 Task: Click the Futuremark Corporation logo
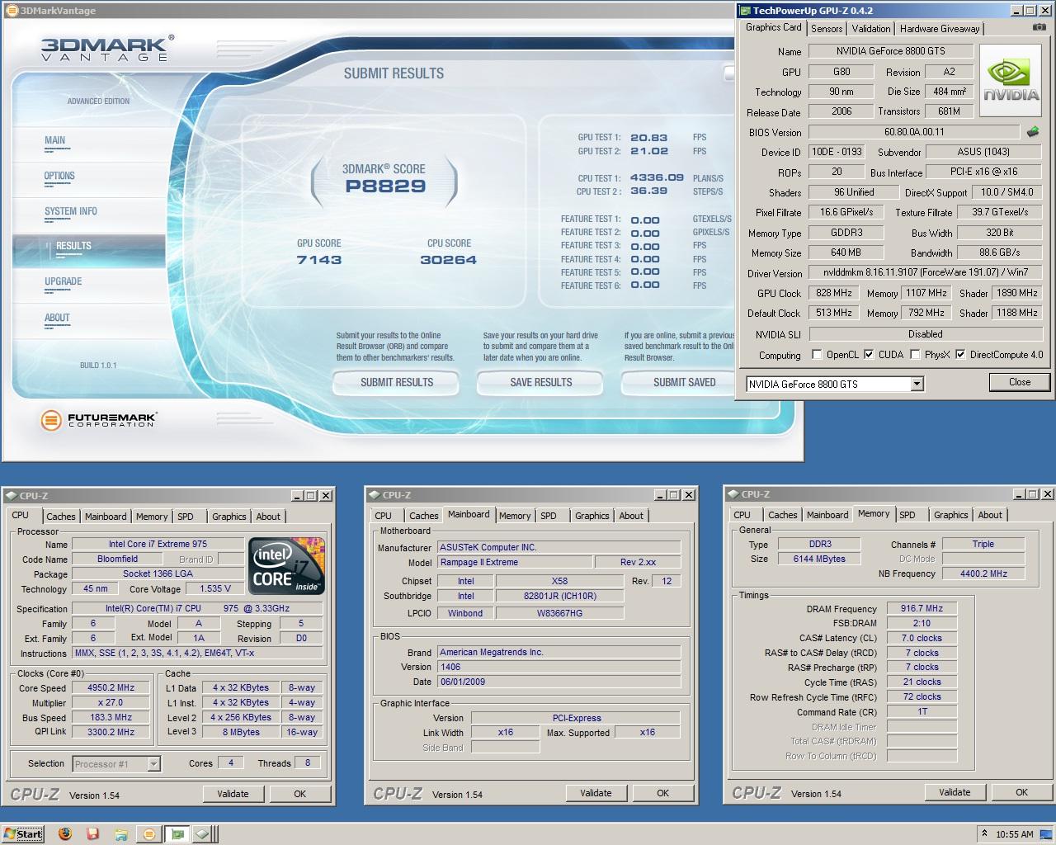[x=99, y=420]
